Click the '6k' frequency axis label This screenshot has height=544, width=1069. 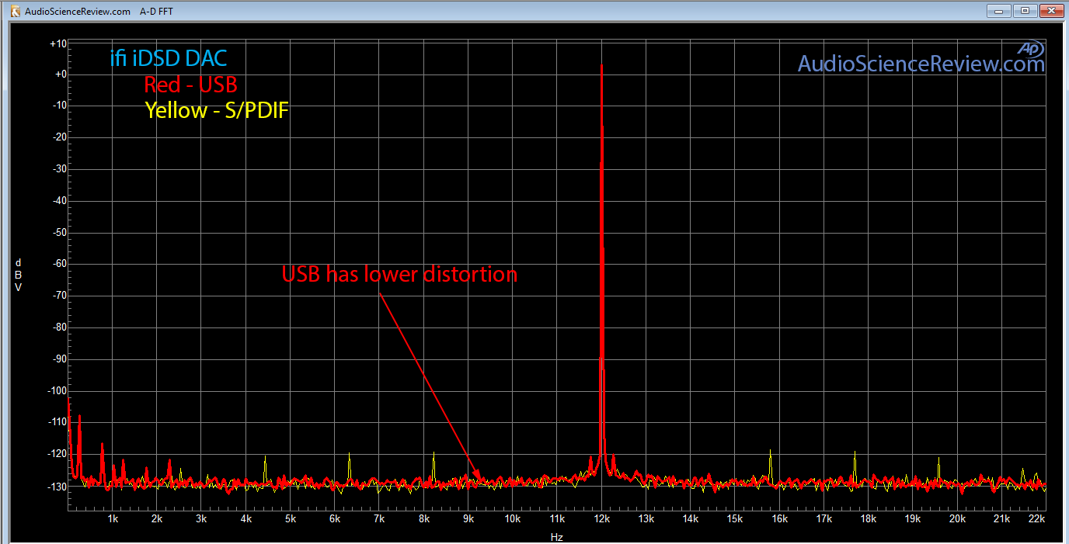[335, 518]
